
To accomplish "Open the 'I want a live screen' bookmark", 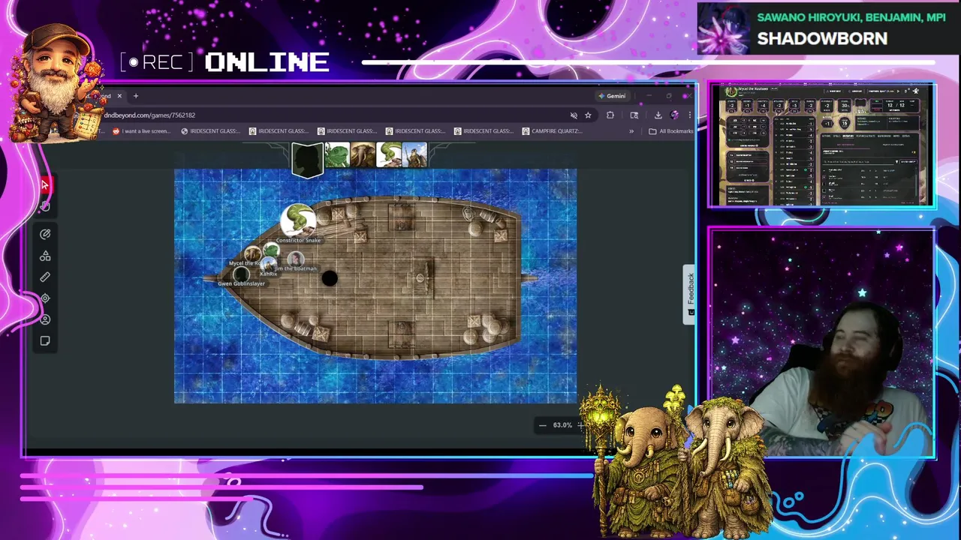I will 142,131.
